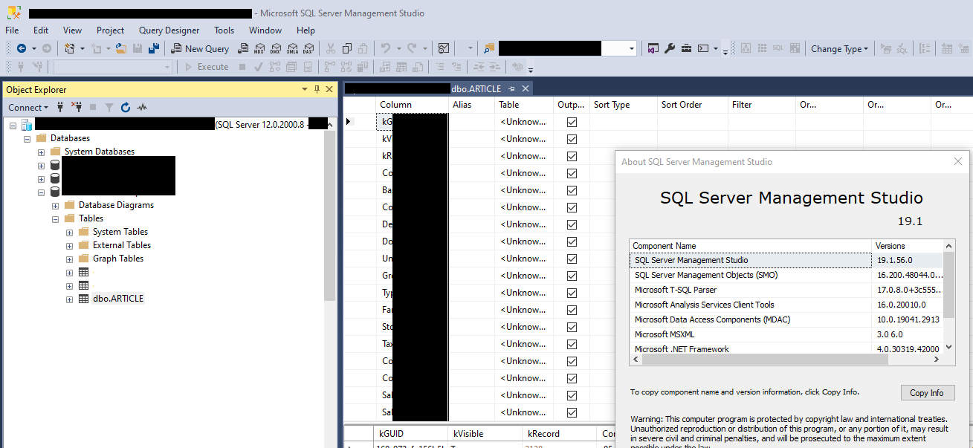The image size is (973, 448).
Task: Click the XMLA query icon
Action: [x=292, y=48]
